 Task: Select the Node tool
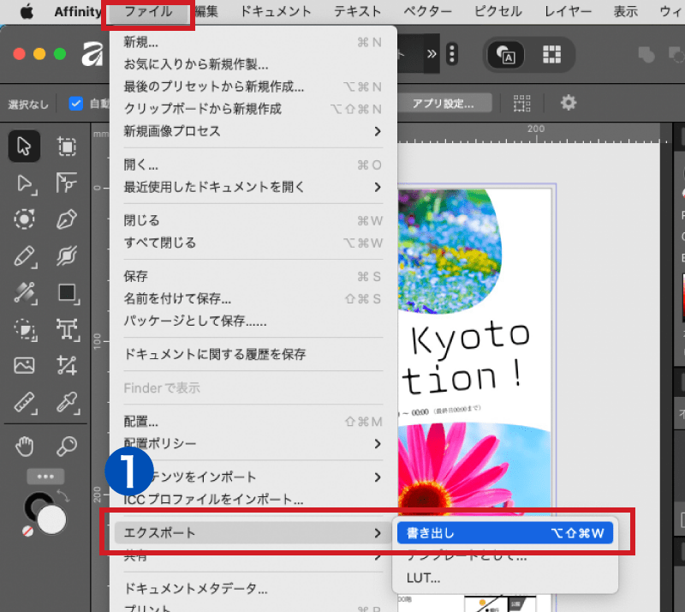click(23, 183)
